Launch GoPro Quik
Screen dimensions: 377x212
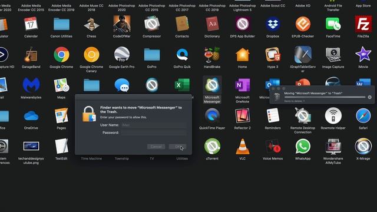(x=182, y=55)
